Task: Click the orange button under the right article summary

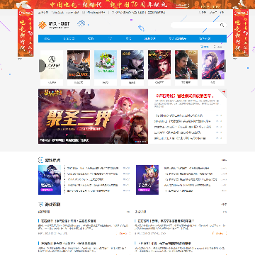Action: pos(220,233)
